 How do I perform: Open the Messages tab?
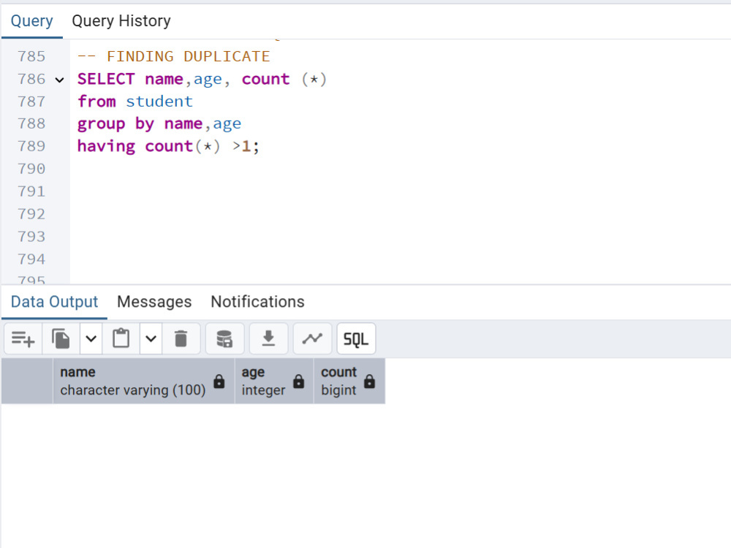pyautogui.click(x=154, y=302)
